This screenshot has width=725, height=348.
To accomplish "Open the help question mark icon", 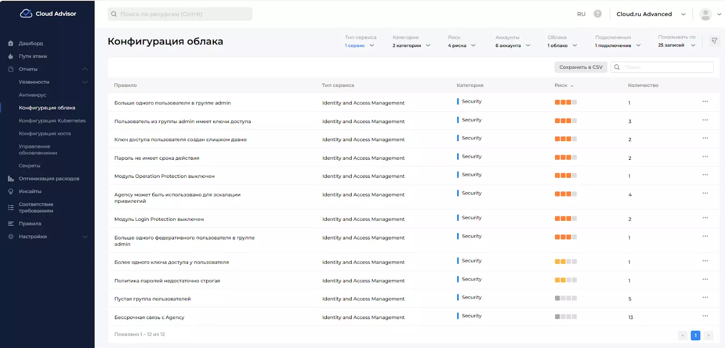I will click(x=598, y=14).
